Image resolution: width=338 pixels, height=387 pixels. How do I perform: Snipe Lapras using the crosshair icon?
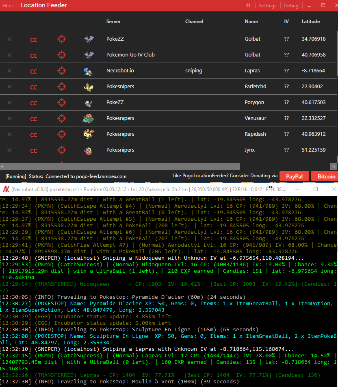point(62,71)
